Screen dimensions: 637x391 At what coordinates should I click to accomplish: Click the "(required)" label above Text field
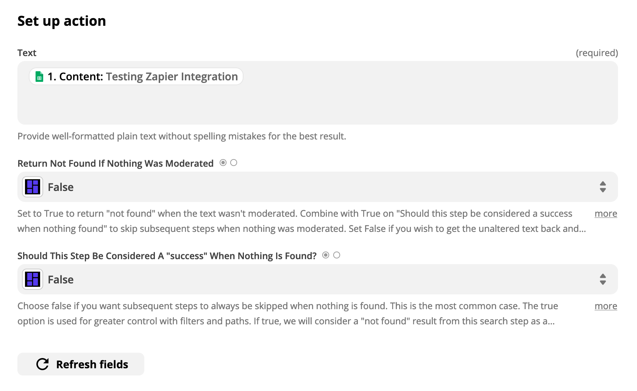point(597,53)
